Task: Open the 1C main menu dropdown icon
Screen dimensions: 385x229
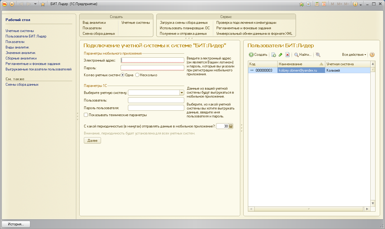Action: click(12, 4)
